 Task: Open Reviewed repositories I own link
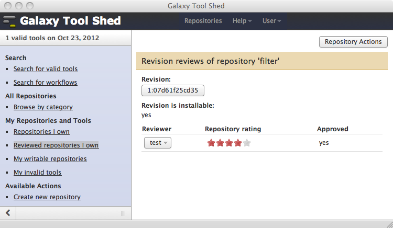(56, 145)
